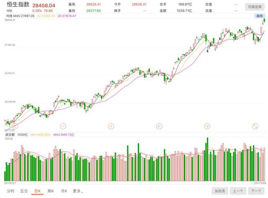
Task: Select the 五日 chart tab
Action: pyautogui.click(x=24, y=191)
